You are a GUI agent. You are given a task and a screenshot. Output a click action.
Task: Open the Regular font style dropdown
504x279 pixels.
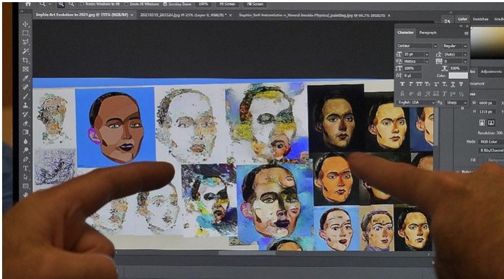(x=465, y=46)
